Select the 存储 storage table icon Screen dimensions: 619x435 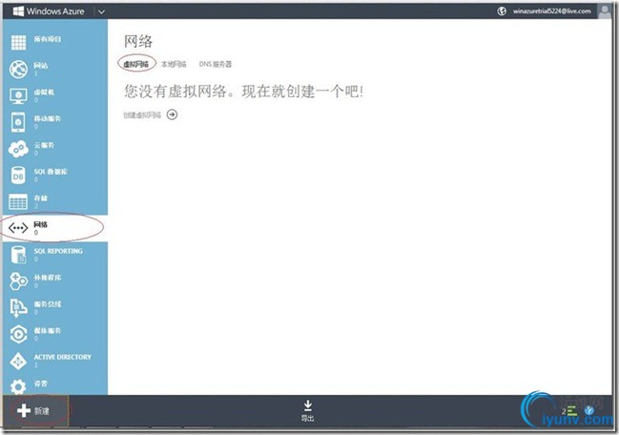point(18,201)
